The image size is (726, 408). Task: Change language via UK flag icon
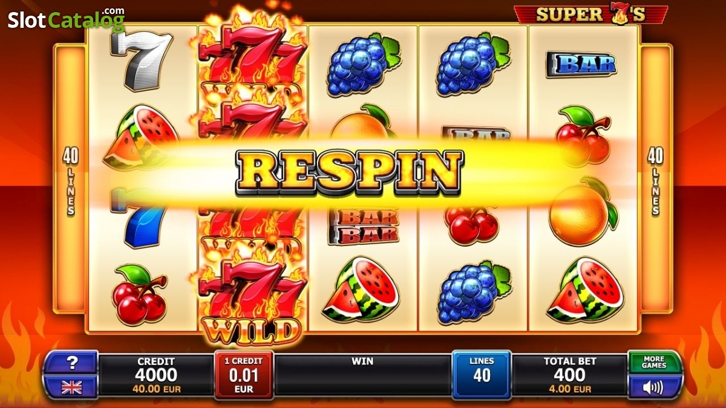click(x=71, y=387)
